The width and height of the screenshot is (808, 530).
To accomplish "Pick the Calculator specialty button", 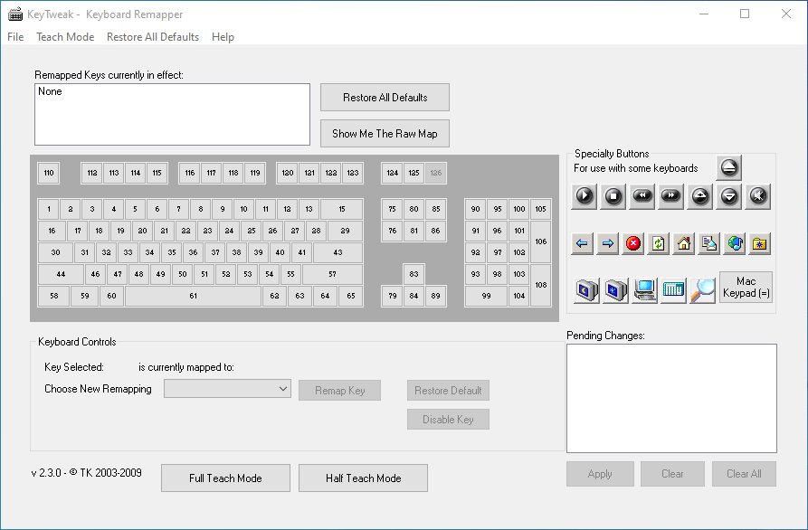I will (x=673, y=290).
